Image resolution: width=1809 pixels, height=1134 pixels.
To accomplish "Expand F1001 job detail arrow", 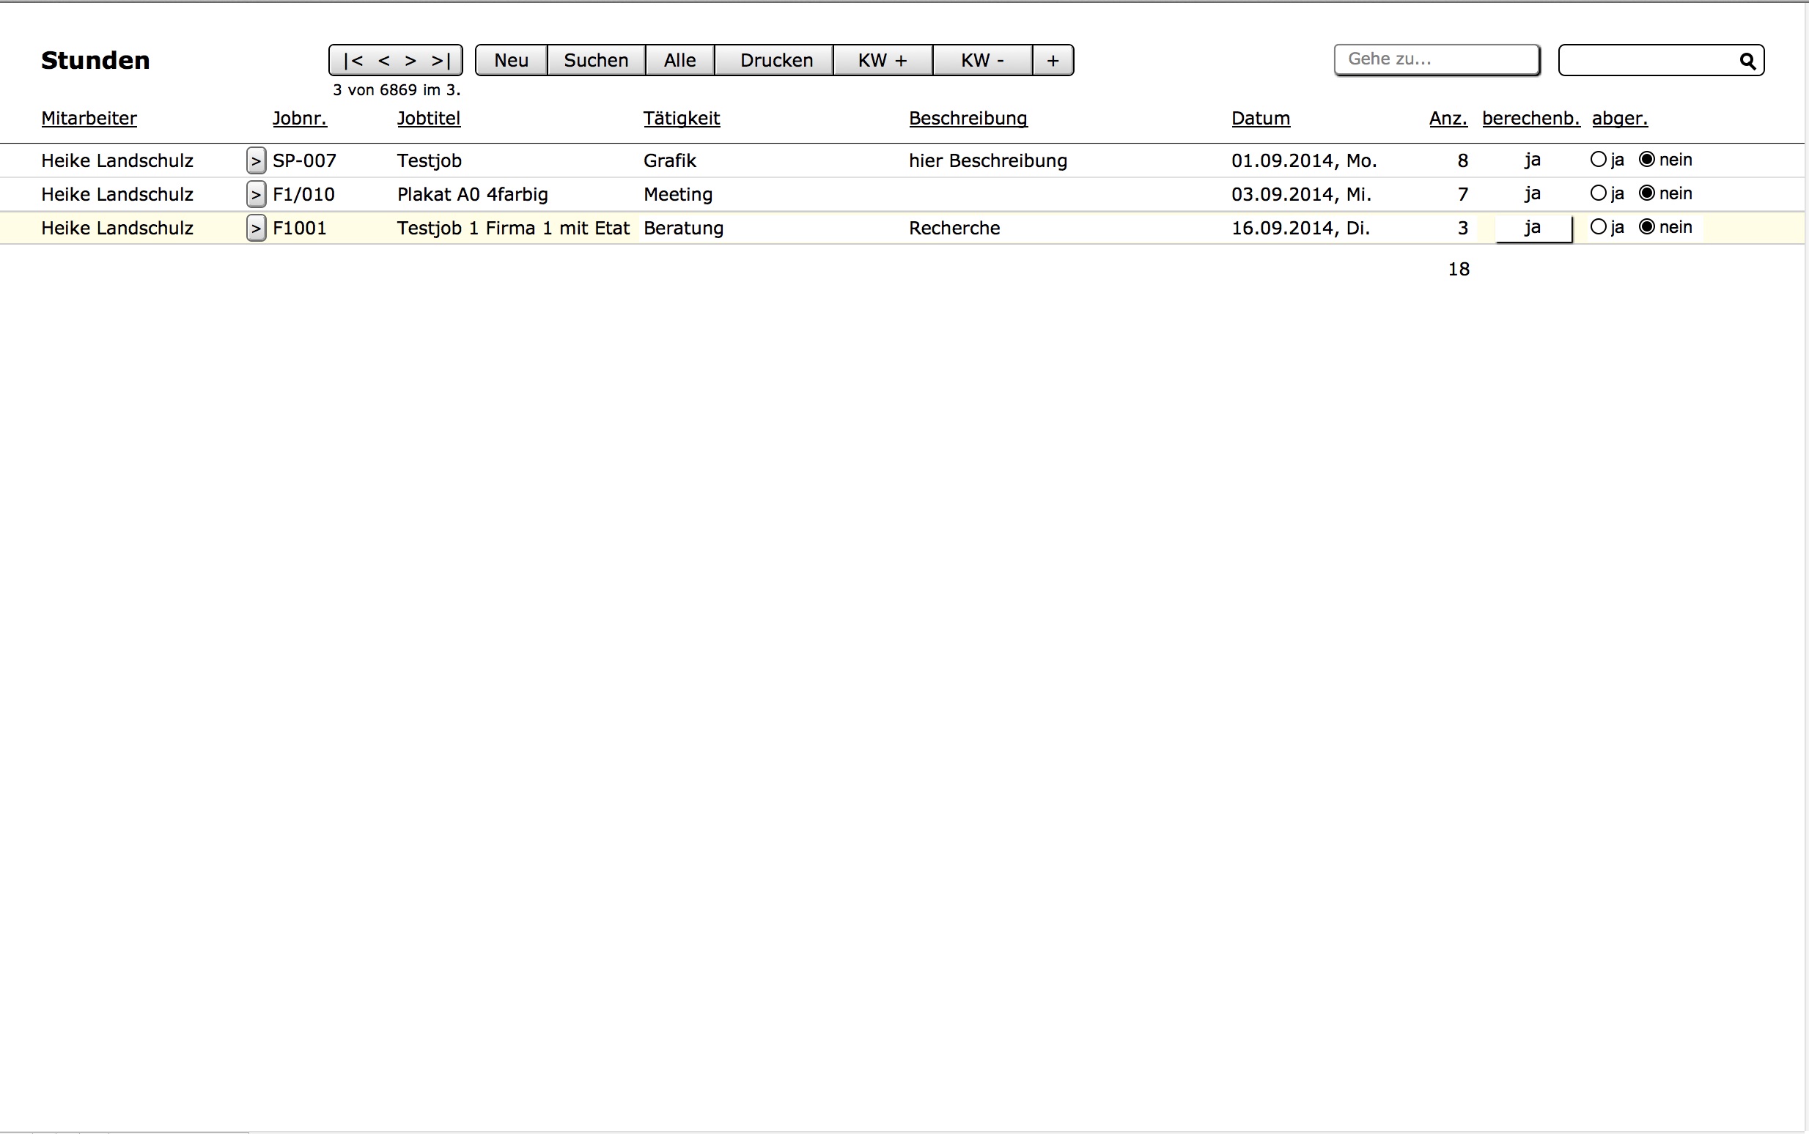I will click(256, 228).
